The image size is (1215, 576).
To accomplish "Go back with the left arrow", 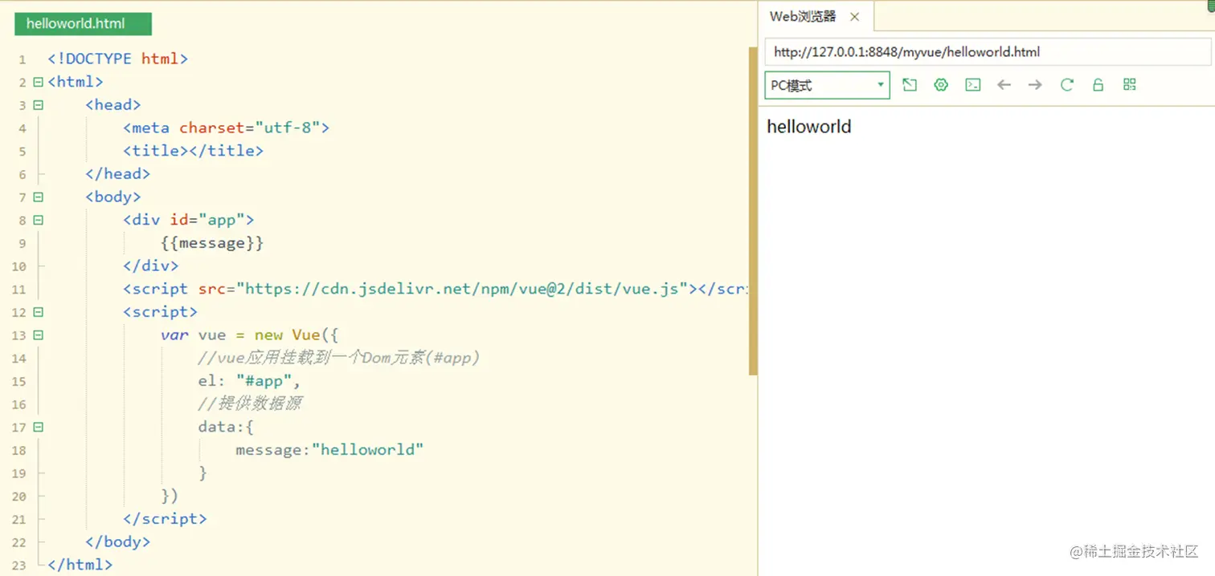I will coord(1004,85).
